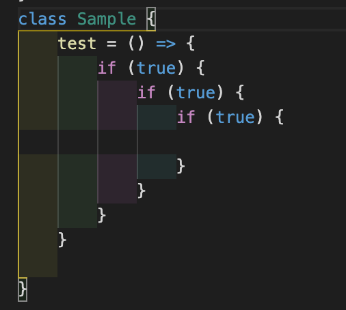Image resolution: width=346 pixels, height=310 pixels.
Task: Click the outermost 'if' keyword
Action: [107, 68]
